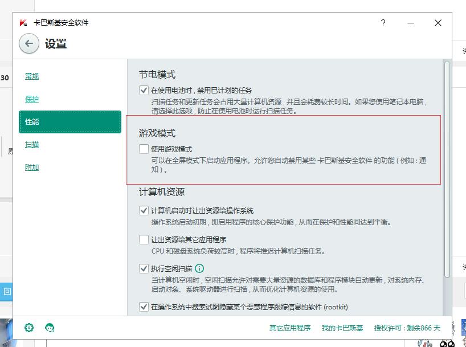Select the 性能 settings section
The image size is (466, 347).
click(x=70, y=121)
